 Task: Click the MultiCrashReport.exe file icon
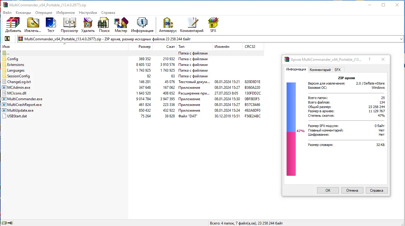(4, 105)
